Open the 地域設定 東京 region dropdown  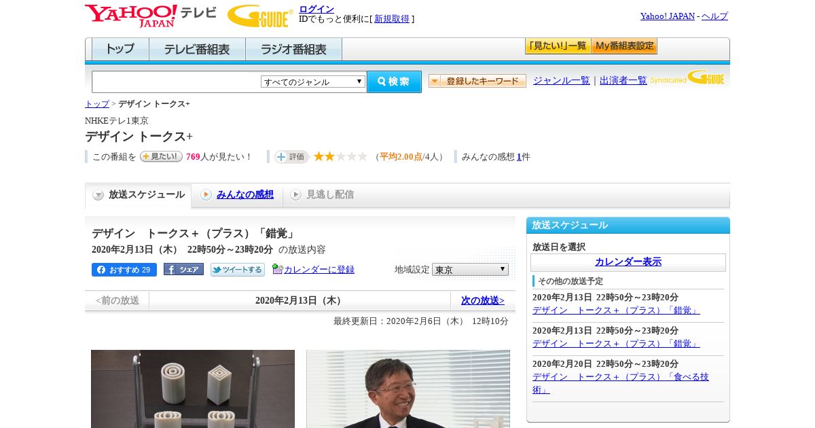470,270
